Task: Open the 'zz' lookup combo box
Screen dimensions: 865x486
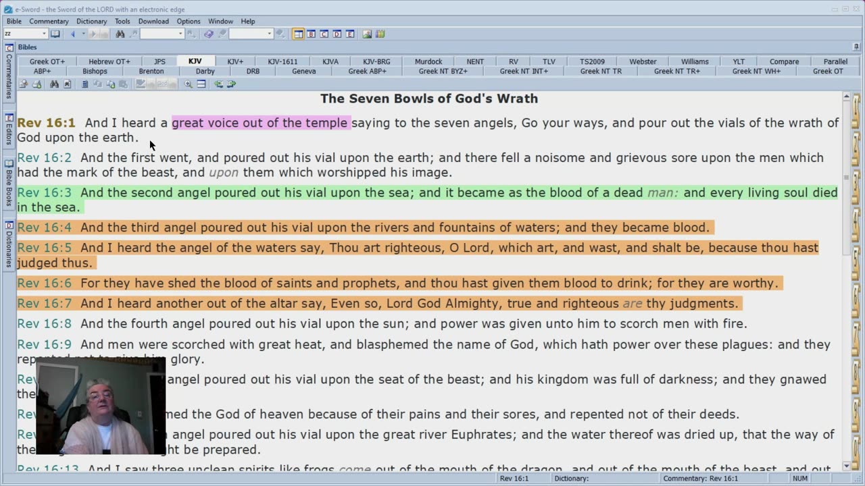Action: tap(25, 34)
